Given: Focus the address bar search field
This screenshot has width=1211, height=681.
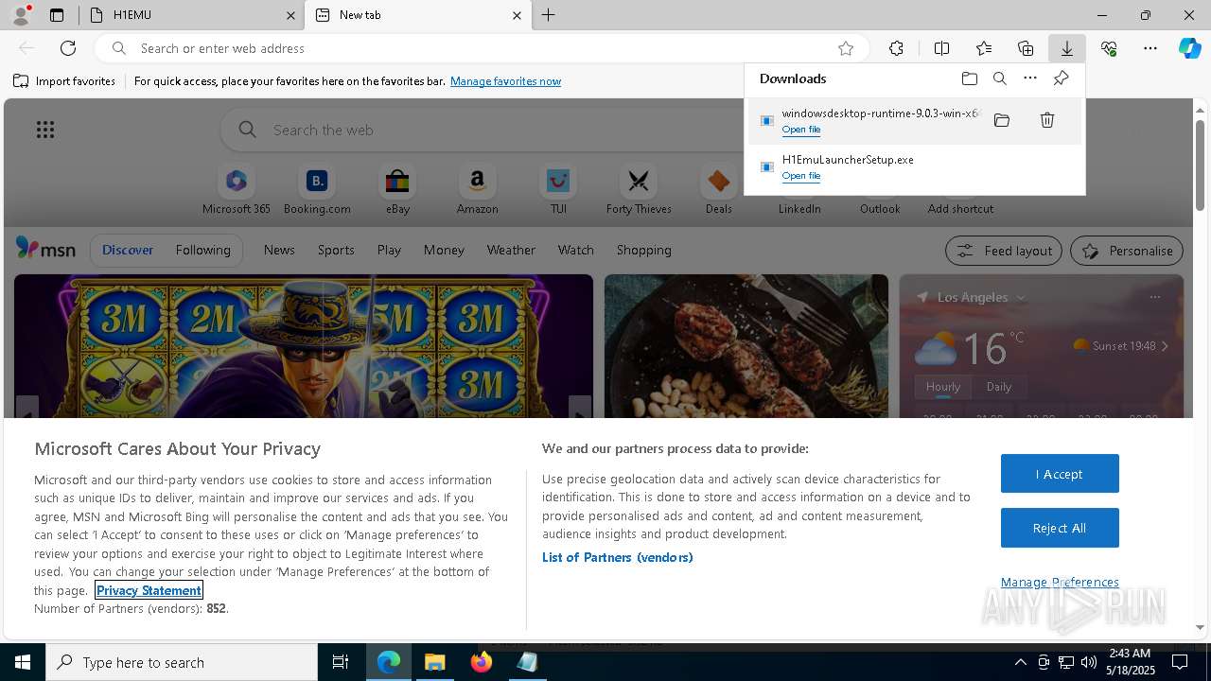Looking at the screenshot, I should coord(483,48).
